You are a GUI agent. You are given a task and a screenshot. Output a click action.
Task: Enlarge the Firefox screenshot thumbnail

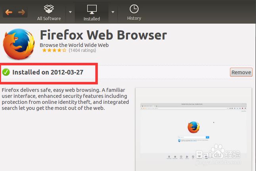click(194, 129)
